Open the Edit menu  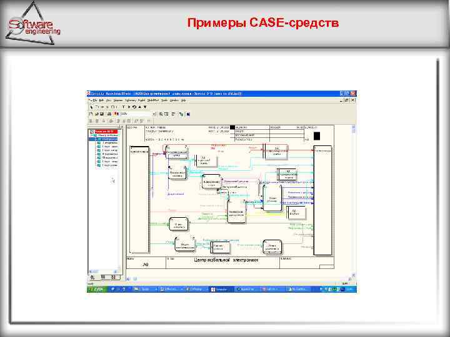[x=101, y=100]
